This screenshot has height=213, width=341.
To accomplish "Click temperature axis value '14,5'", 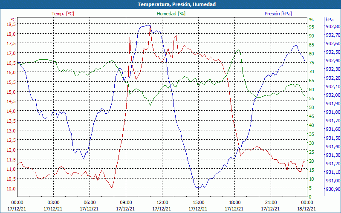I will pyautogui.click(x=11, y=101).
